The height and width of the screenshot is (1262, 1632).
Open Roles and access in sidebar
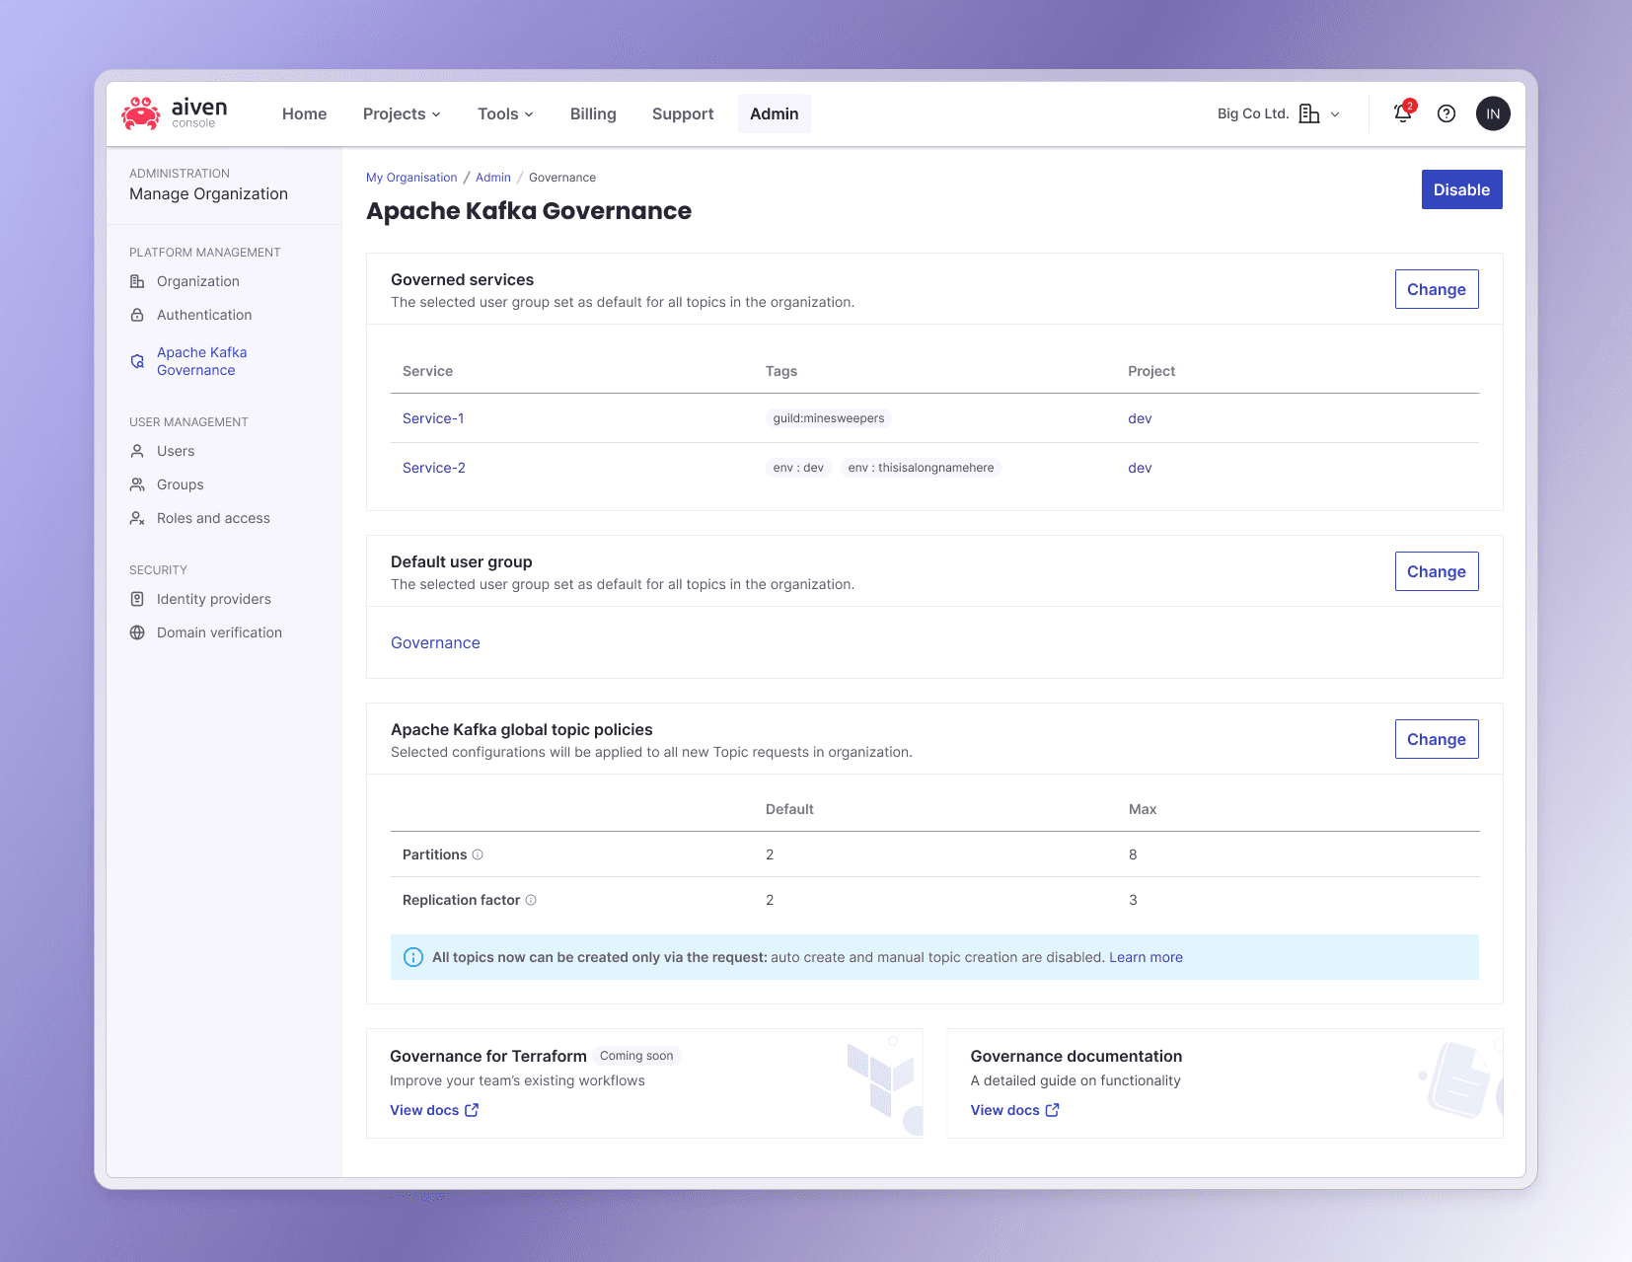pos(213,518)
